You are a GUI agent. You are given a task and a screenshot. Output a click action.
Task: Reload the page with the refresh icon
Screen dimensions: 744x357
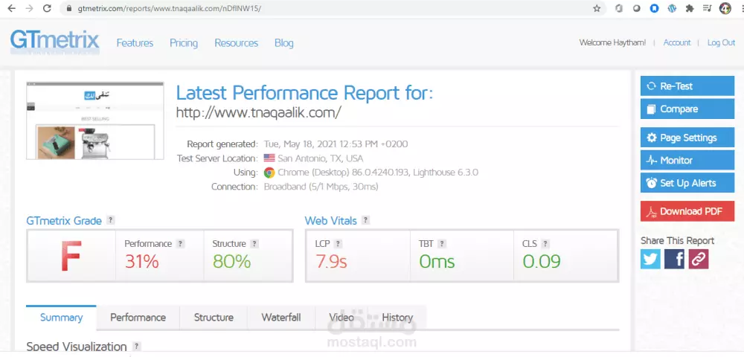coord(47,8)
